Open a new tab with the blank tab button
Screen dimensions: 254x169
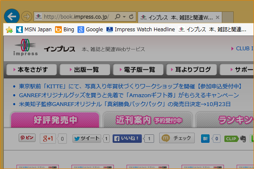pyautogui.click(x=228, y=17)
